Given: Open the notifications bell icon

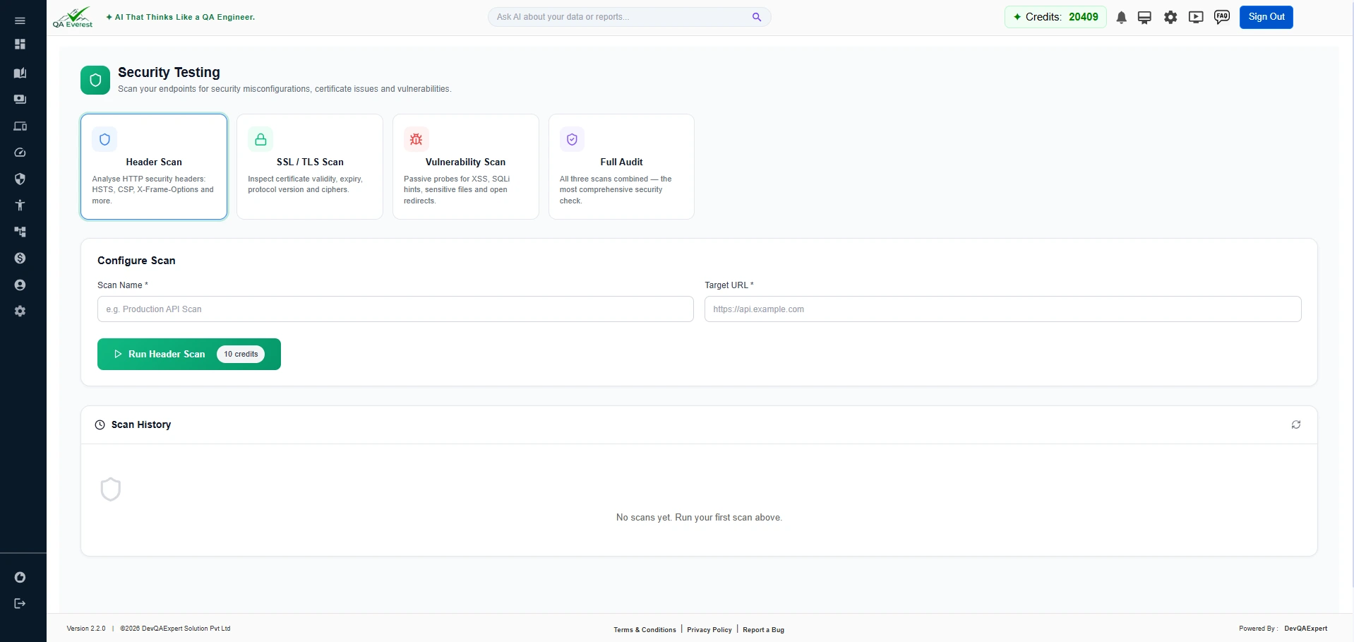Looking at the screenshot, I should (x=1121, y=18).
